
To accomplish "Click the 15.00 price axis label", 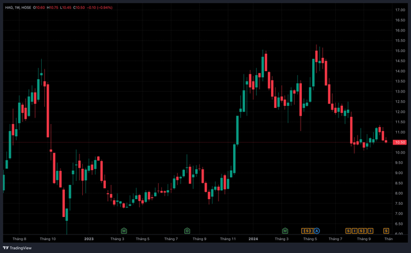I will 400,51.
